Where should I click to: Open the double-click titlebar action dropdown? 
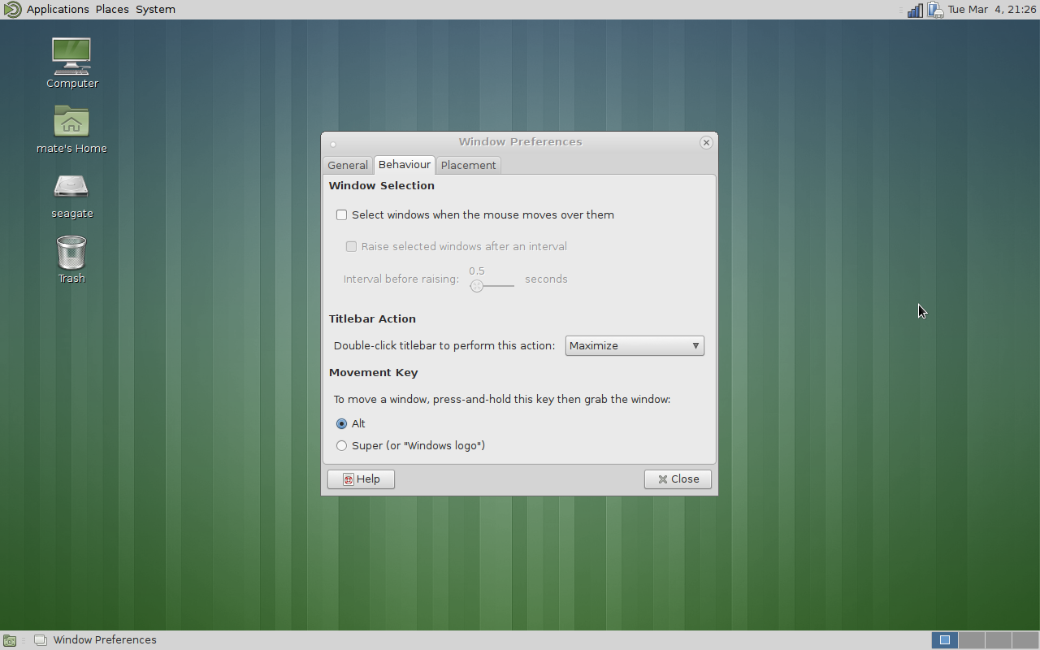point(635,346)
